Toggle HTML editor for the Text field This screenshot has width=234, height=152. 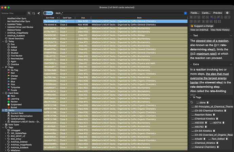231,36
